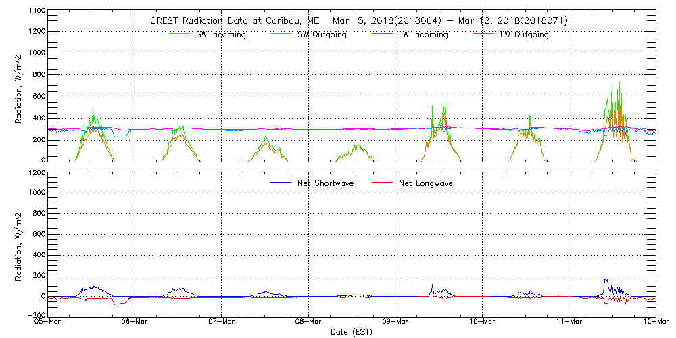
Task: Select the 11-Mar date tick label
Action: [x=569, y=322]
